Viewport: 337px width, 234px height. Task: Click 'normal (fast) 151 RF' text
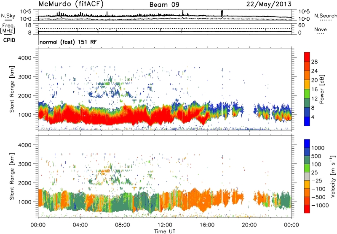pos(68,42)
